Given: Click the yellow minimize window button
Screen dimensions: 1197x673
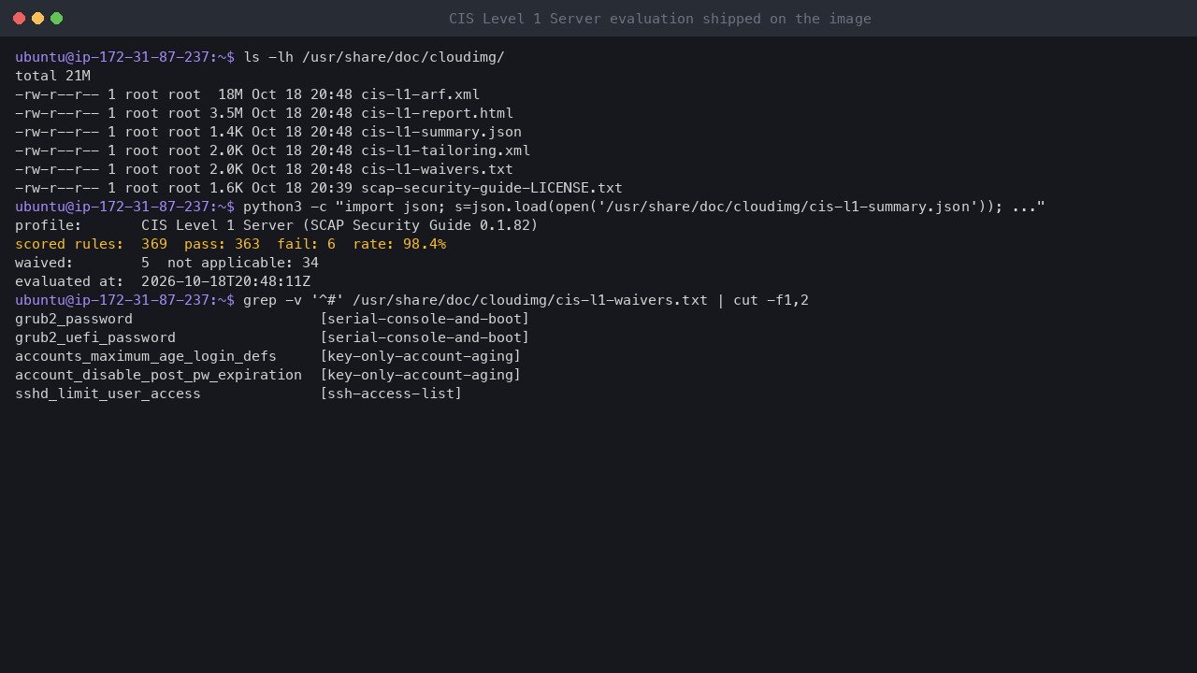Looking at the screenshot, I should (37, 18).
